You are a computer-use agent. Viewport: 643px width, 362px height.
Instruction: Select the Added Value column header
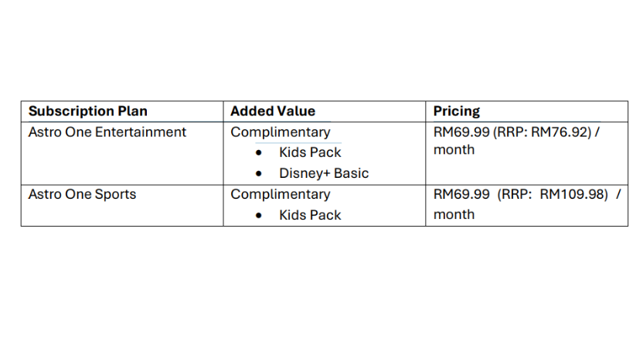pos(273,111)
